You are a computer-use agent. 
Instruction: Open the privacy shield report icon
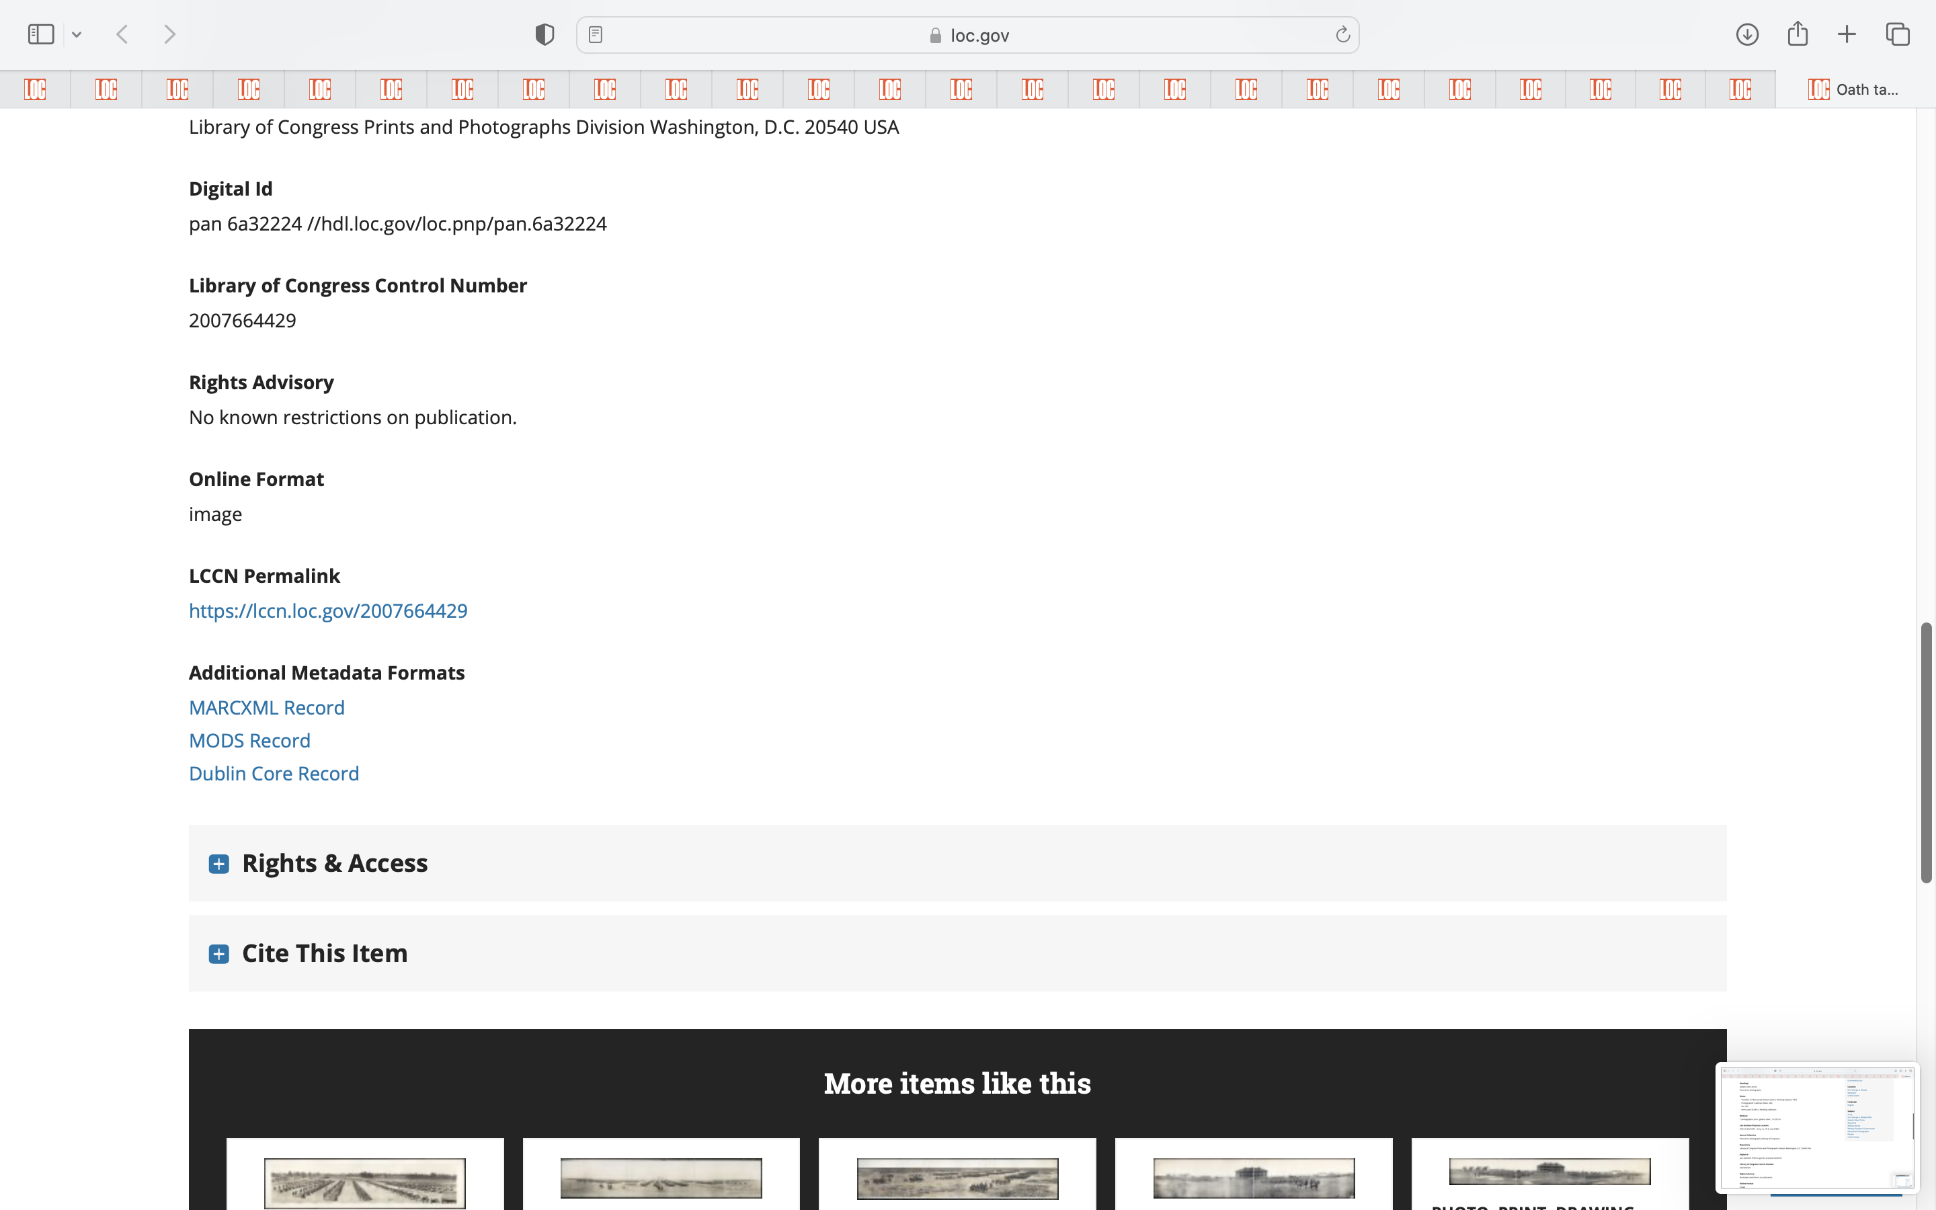click(544, 34)
